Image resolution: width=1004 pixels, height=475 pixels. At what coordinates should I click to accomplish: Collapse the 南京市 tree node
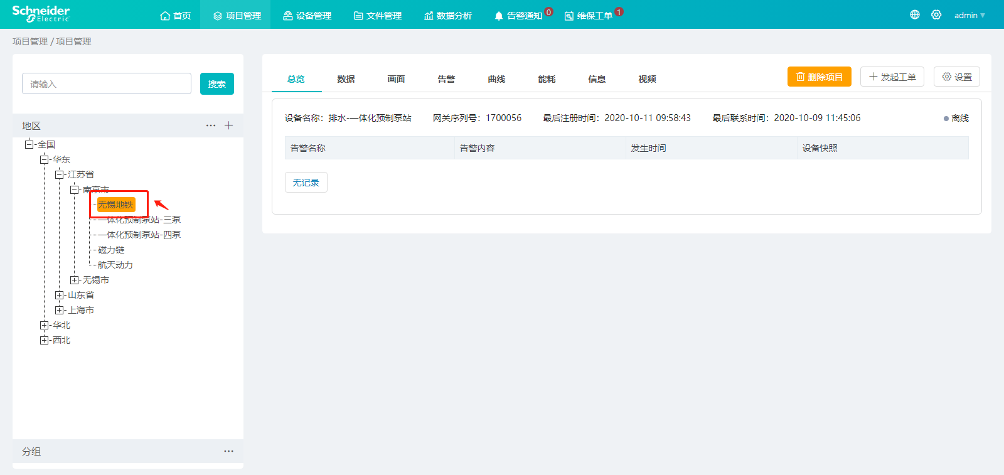tap(74, 189)
